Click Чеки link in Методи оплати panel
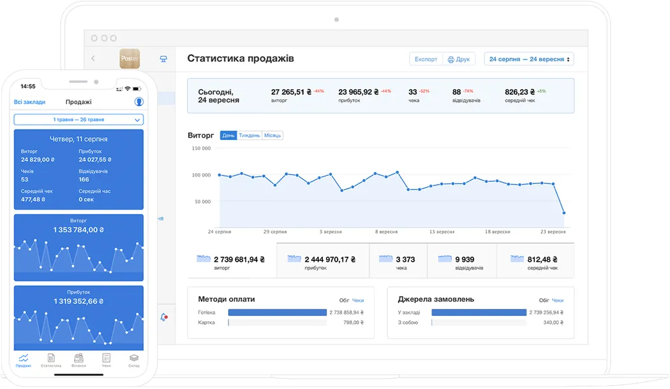 [x=358, y=301]
